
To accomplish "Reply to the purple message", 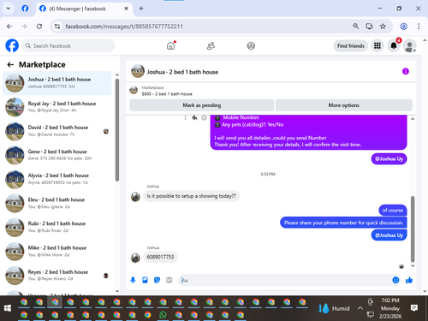I will [x=194, y=117].
